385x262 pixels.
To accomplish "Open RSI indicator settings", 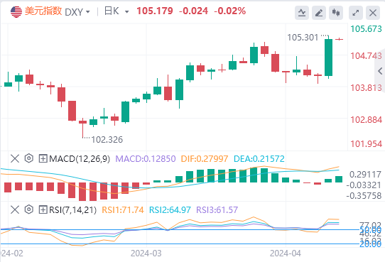I will (x=28, y=209).
